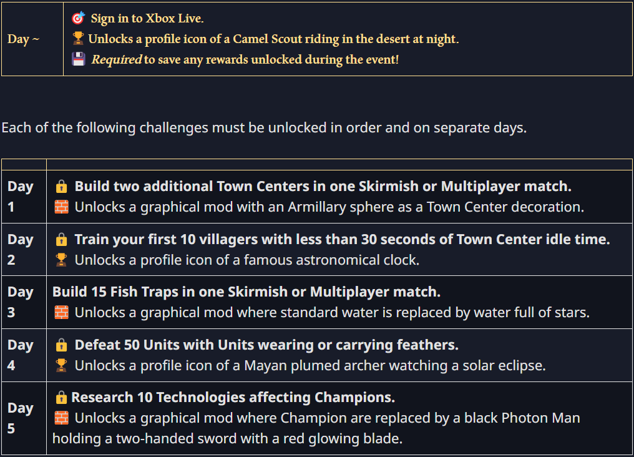Click the target icon beside Sign in to Xbox Live

click(78, 18)
